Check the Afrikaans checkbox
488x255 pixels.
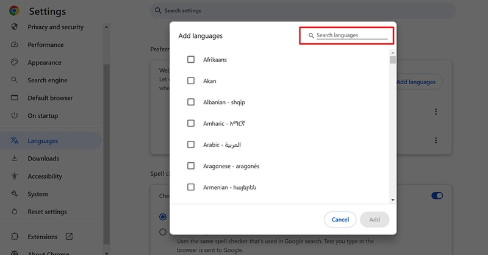coord(191,59)
